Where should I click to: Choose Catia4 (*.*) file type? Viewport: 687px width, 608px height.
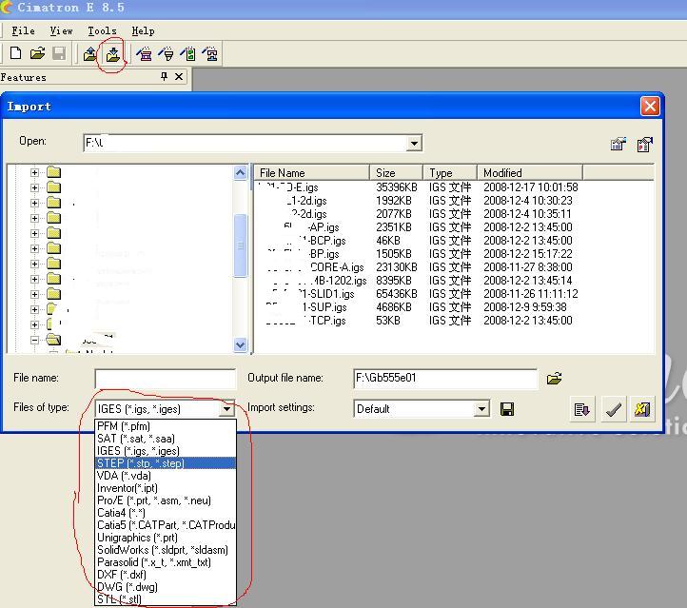pyautogui.click(x=166, y=513)
